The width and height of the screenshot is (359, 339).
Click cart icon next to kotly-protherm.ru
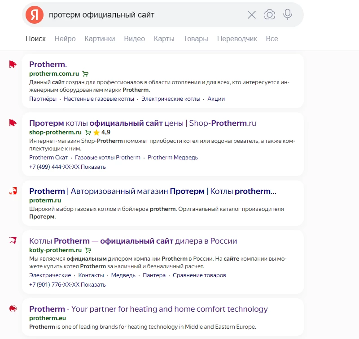coord(88,250)
